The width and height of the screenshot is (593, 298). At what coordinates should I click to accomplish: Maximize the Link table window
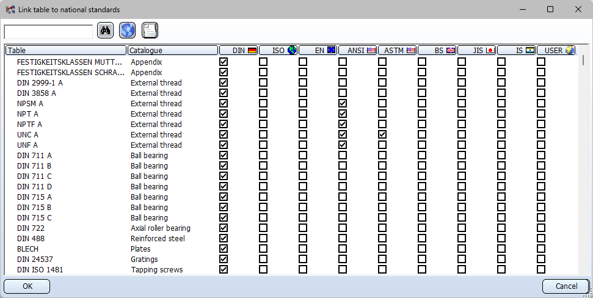[550, 9]
